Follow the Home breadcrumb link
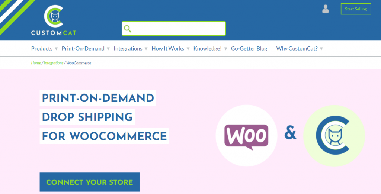 click(36, 63)
